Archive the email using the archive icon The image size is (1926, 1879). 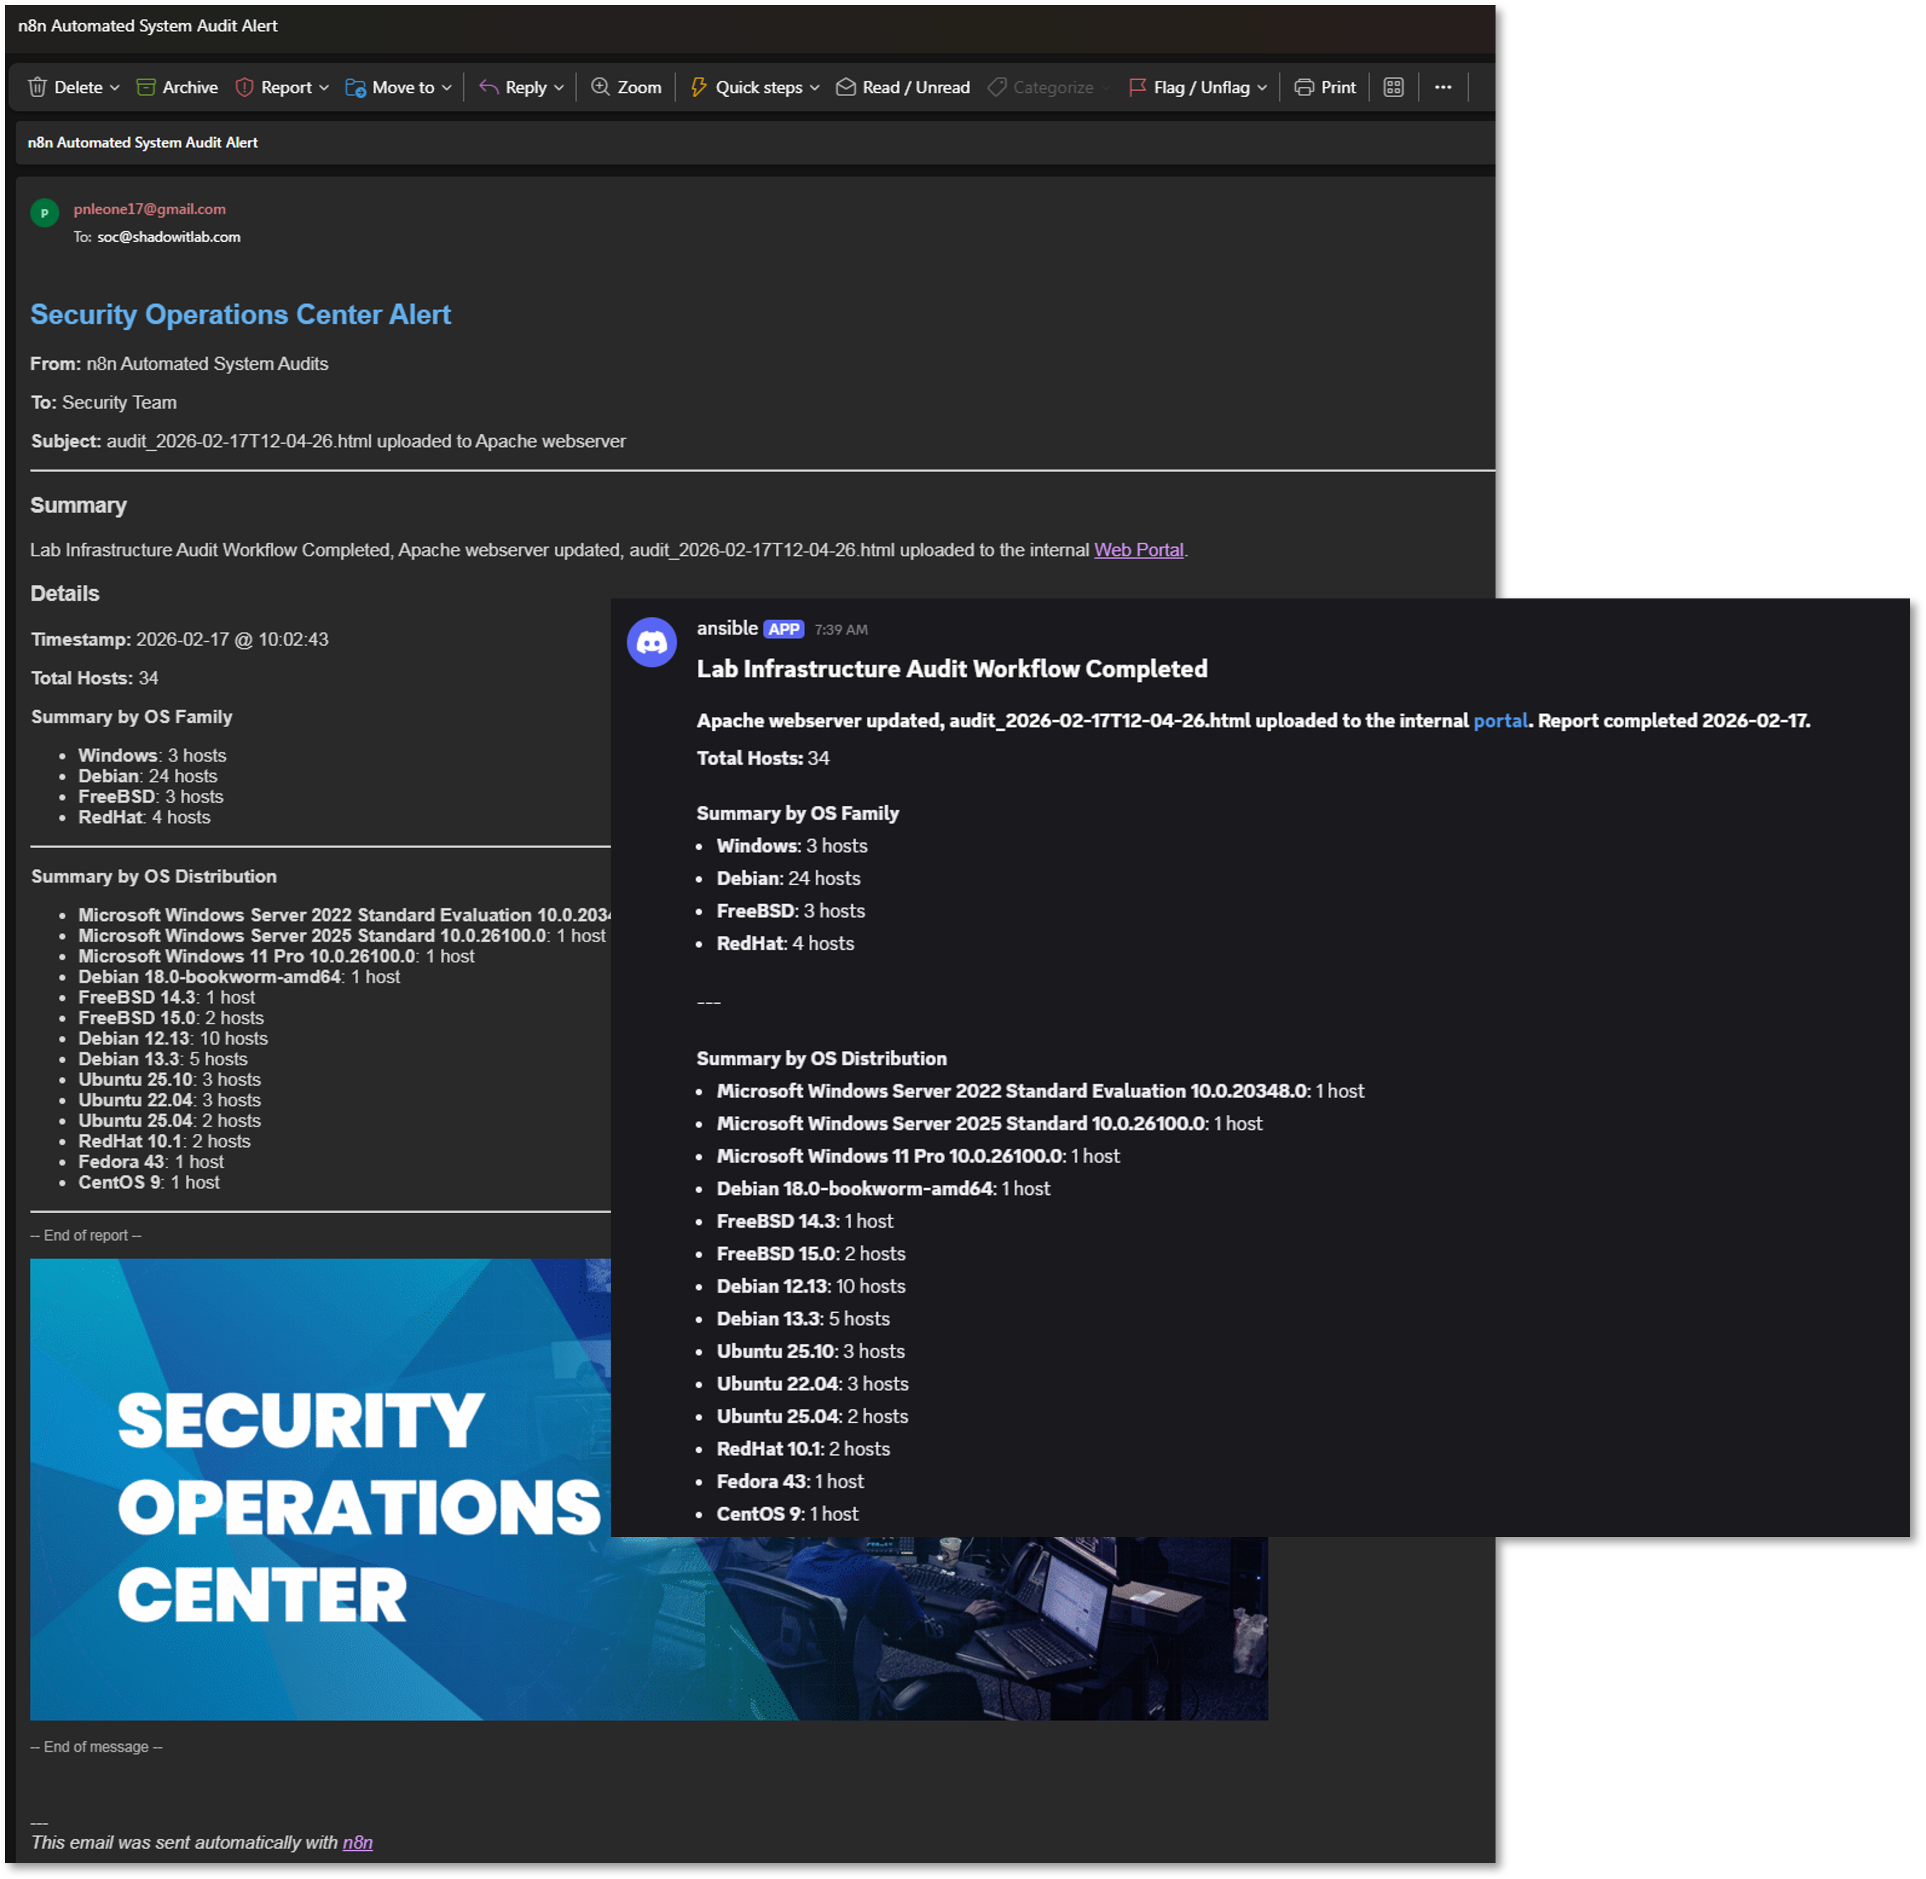click(x=146, y=87)
